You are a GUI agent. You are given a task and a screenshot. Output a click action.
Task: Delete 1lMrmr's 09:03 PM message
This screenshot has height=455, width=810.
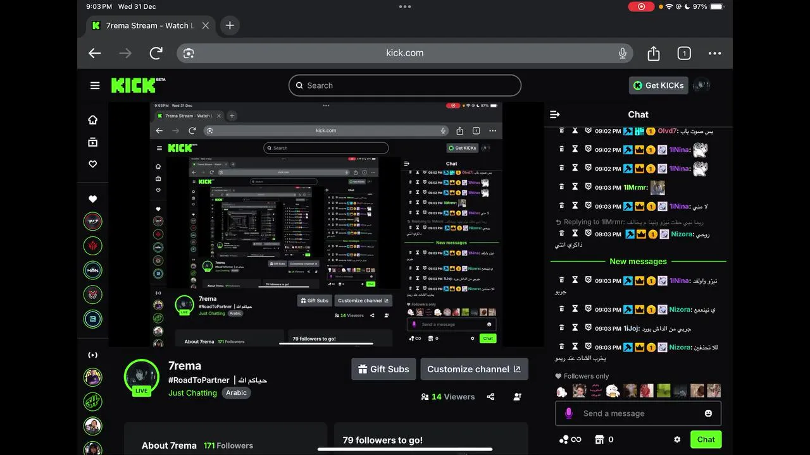pyautogui.click(x=561, y=187)
